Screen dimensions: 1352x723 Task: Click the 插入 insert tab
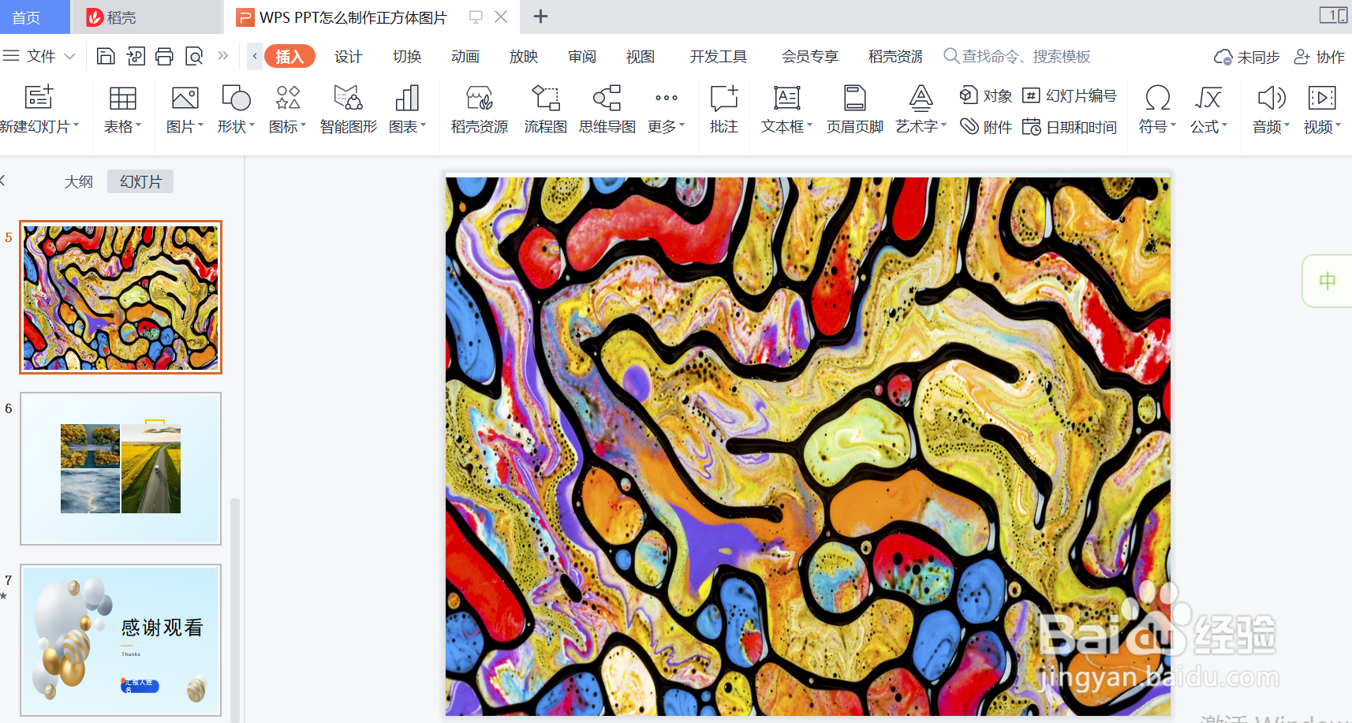[289, 56]
